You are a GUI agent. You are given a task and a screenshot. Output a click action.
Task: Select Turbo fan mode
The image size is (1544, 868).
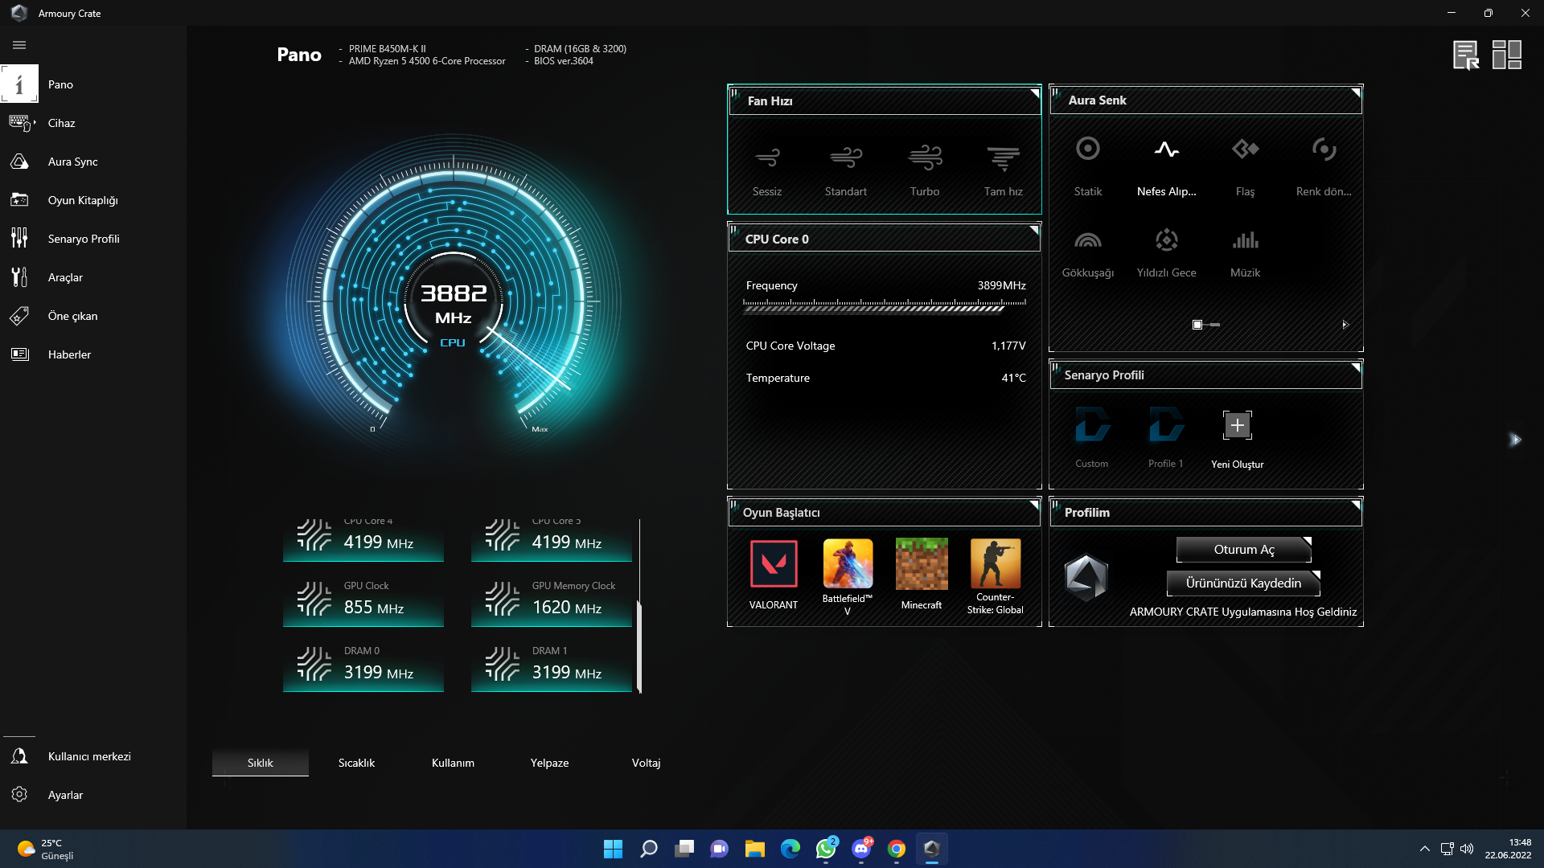[x=925, y=170]
